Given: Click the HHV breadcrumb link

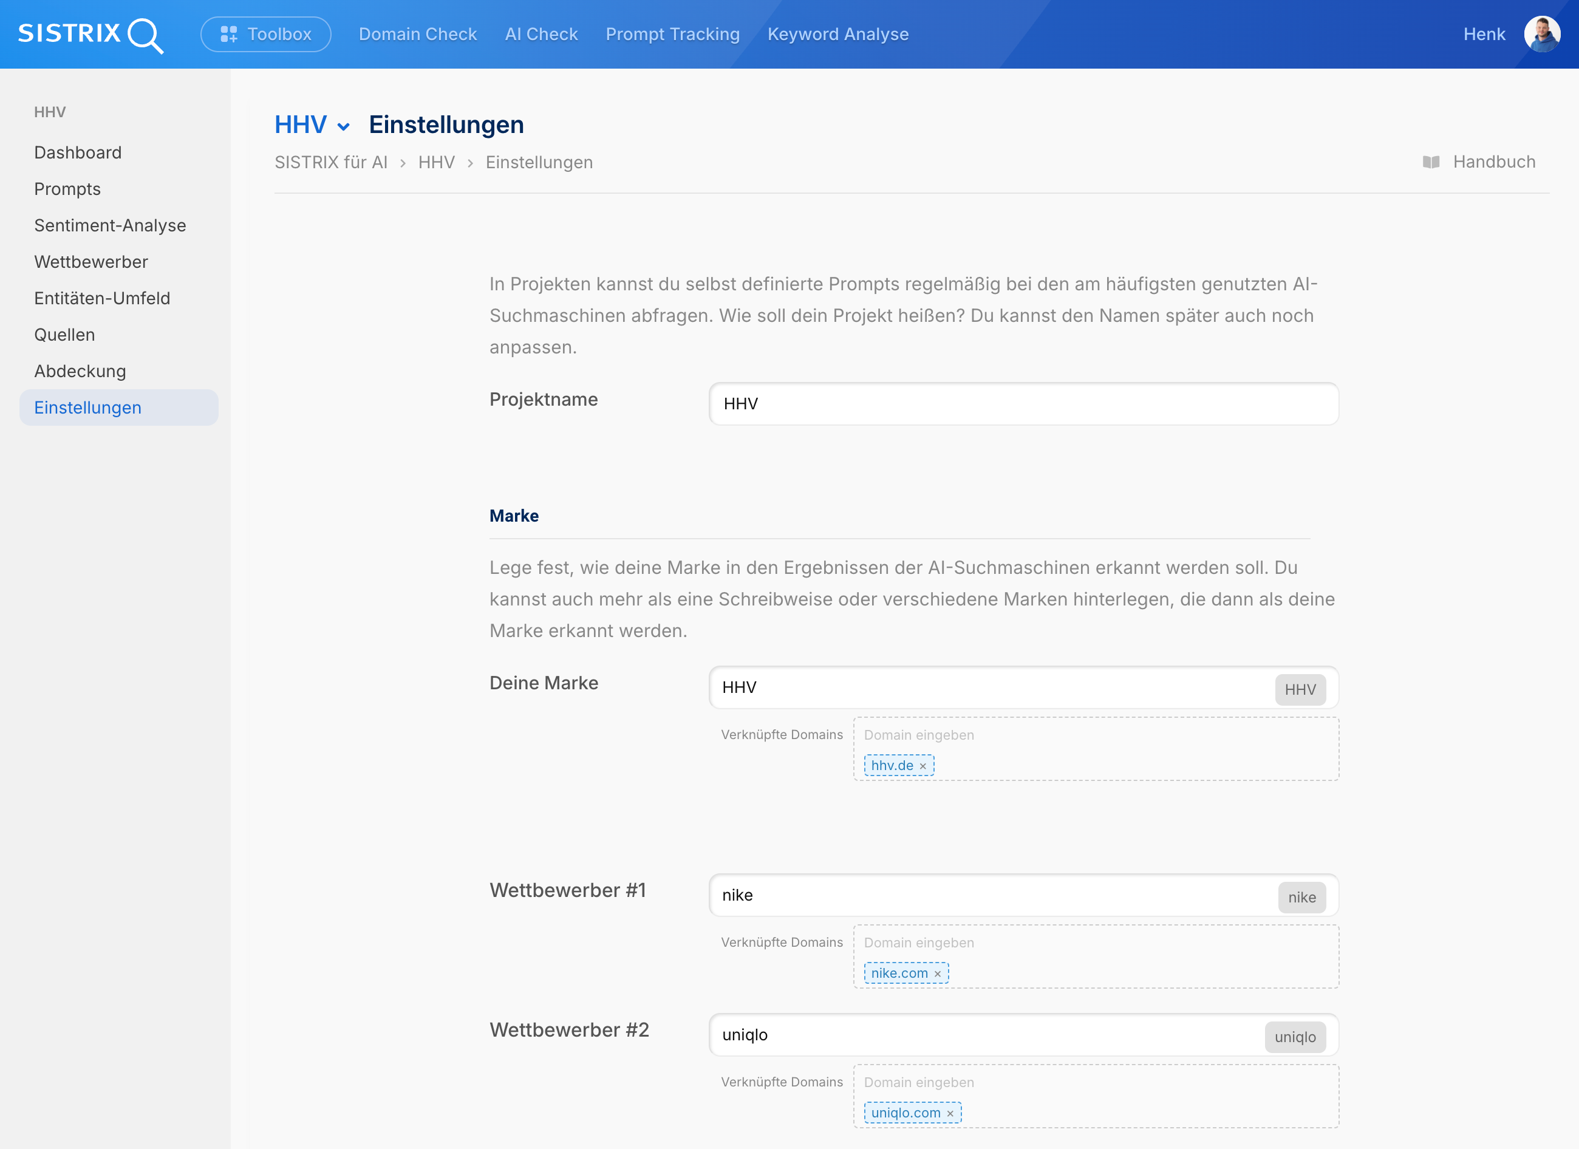Looking at the screenshot, I should coord(436,162).
